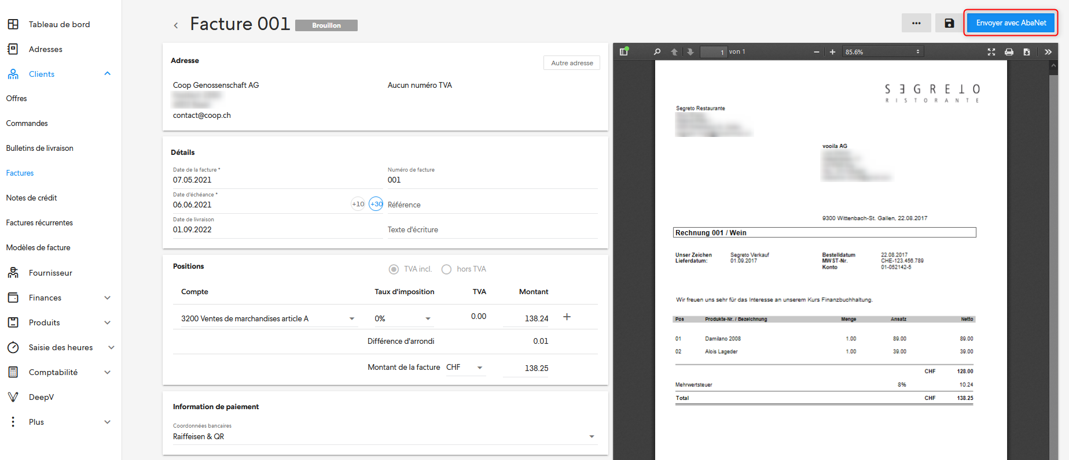This screenshot has height=460, width=1069.
Task: Print the PDF document
Action: tap(1009, 52)
